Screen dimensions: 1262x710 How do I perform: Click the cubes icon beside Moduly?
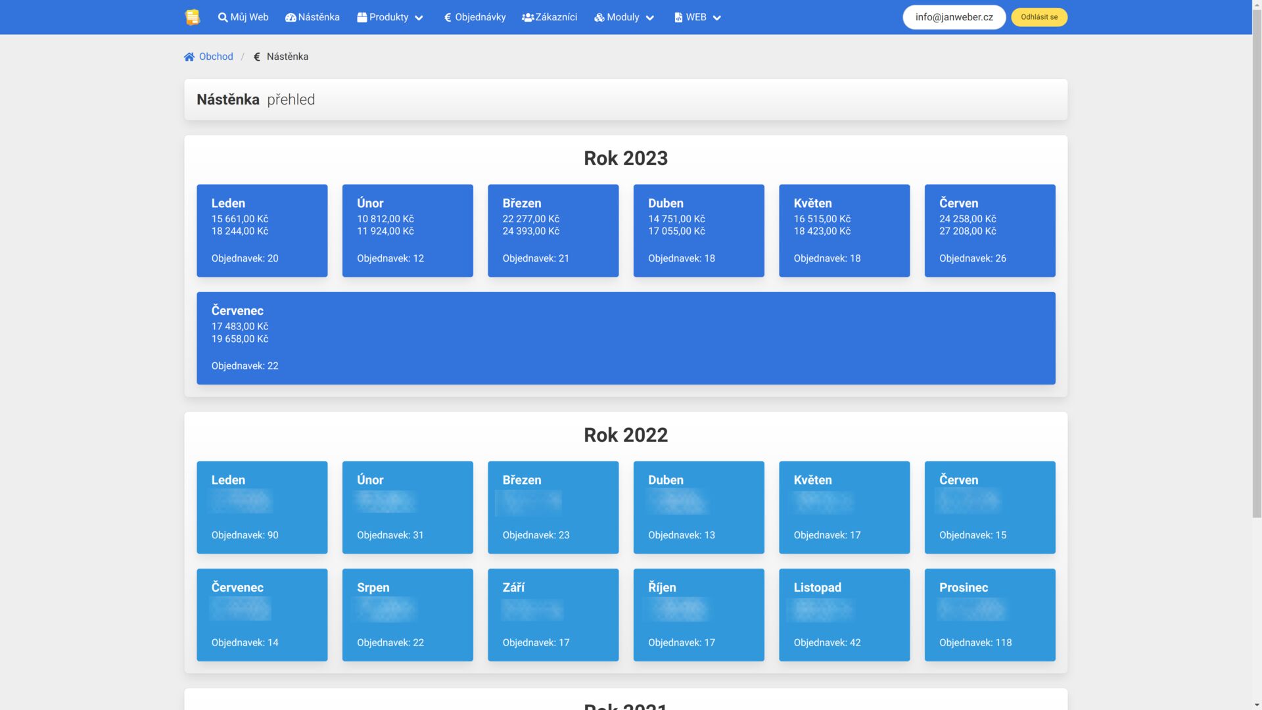(x=599, y=18)
